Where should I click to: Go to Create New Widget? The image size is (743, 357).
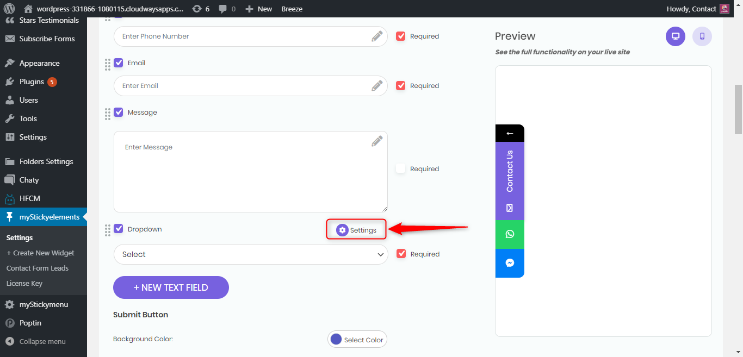[40, 253]
